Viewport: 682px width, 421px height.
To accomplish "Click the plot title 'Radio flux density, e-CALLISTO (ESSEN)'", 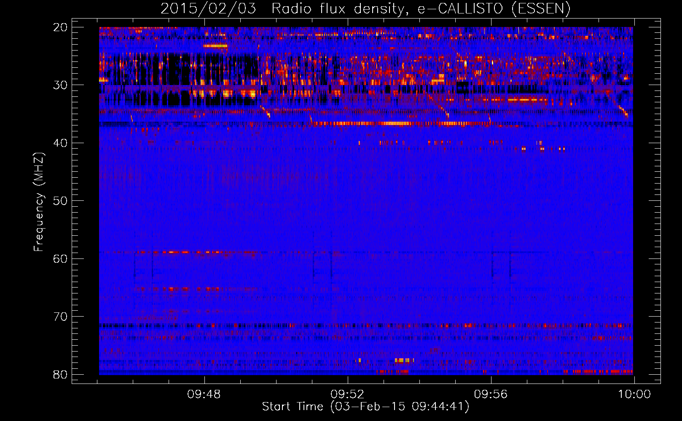I will click(421, 9).
